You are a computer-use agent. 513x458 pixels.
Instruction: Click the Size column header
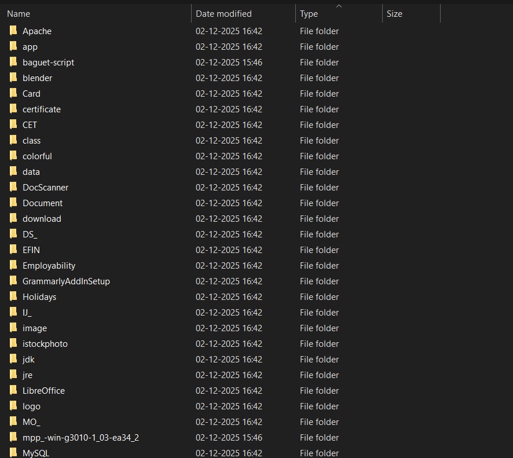coord(394,14)
